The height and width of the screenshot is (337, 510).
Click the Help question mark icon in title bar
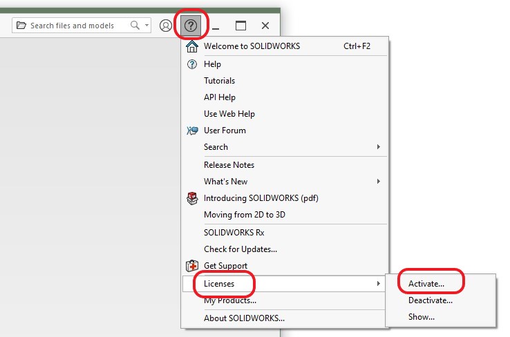(191, 26)
